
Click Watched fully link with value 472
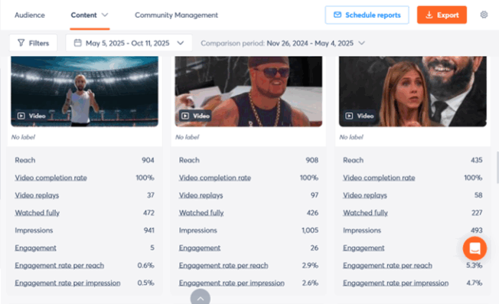click(x=38, y=213)
